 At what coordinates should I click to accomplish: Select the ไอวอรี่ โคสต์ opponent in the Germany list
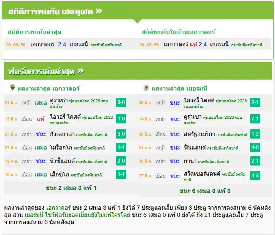click(x=199, y=100)
